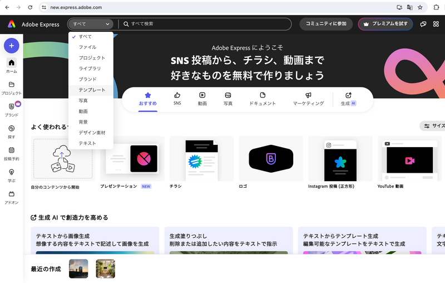The image size is (445, 283).
Task: Select checked すべて option in dropdown
Action: coord(91,37)
